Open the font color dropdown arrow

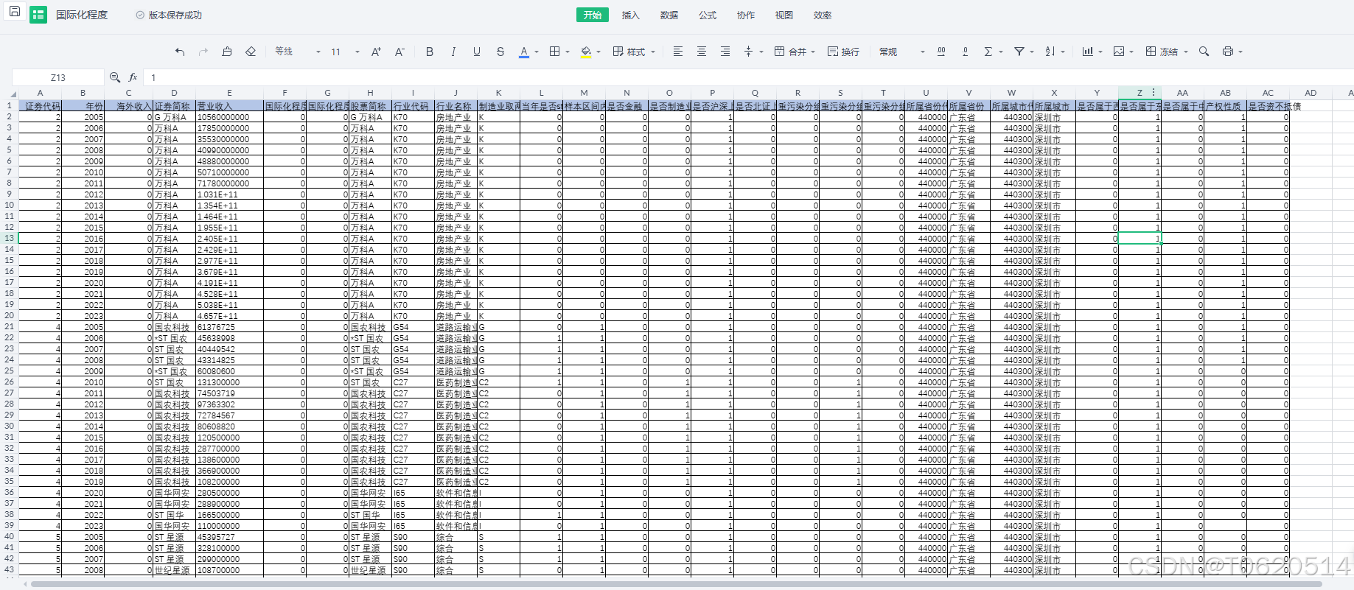(x=537, y=52)
